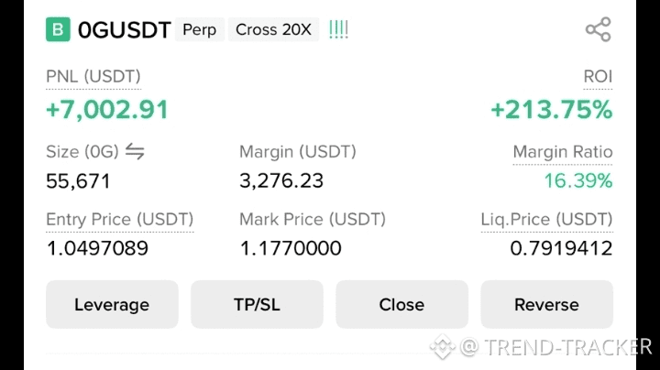Show ROI label explanation
The height and width of the screenshot is (370, 660).
pos(598,77)
